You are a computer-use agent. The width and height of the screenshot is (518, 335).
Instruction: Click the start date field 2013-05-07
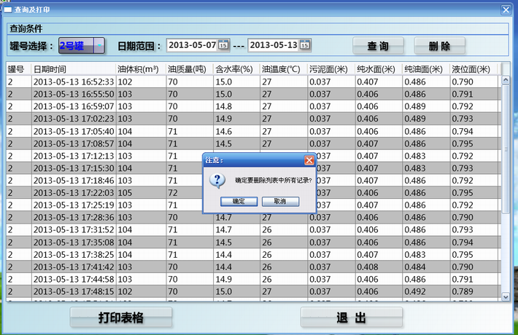(193, 45)
